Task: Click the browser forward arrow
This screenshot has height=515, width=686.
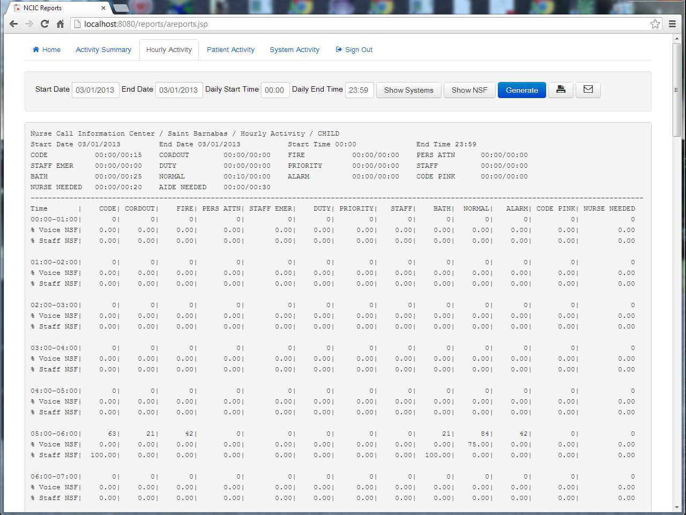Action: point(29,24)
